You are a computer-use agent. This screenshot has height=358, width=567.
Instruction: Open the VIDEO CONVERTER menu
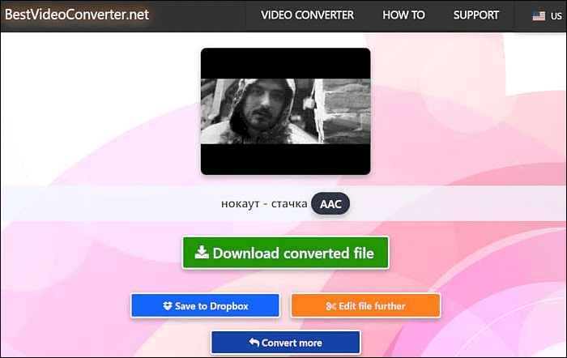click(306, 15)
